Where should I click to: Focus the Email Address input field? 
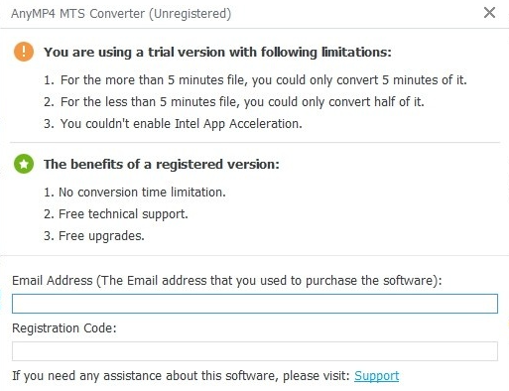255,304
